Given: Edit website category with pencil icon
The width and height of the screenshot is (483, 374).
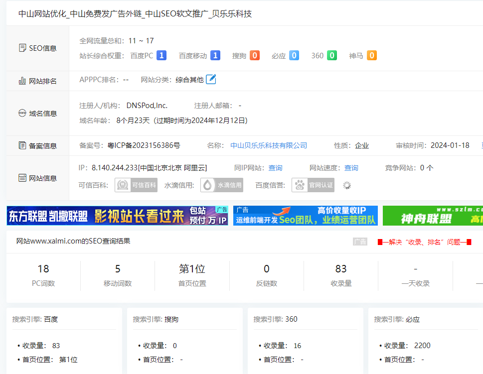Looking at the screenshot, I should 211,79.
